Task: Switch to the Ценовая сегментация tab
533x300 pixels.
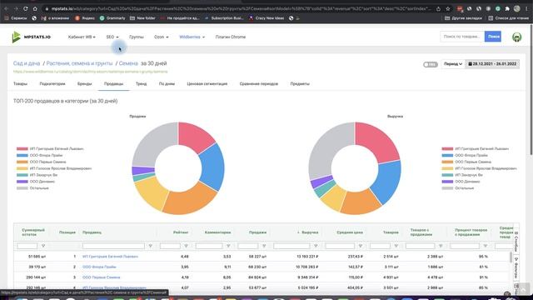Action: (207, 83)
